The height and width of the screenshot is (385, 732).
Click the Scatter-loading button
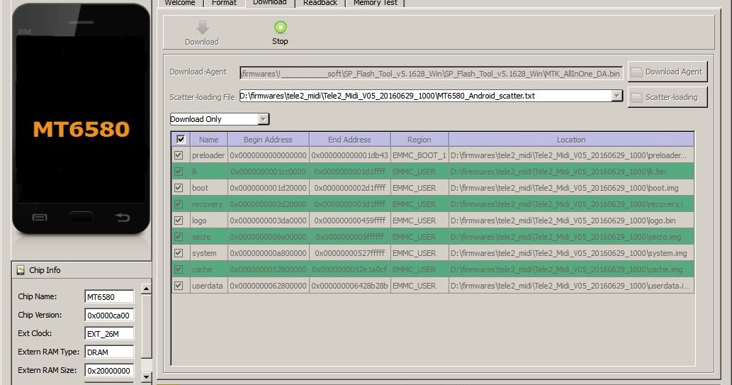(668, 97)
